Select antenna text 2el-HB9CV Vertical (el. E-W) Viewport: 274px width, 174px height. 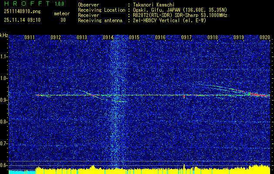coord(169,20)
